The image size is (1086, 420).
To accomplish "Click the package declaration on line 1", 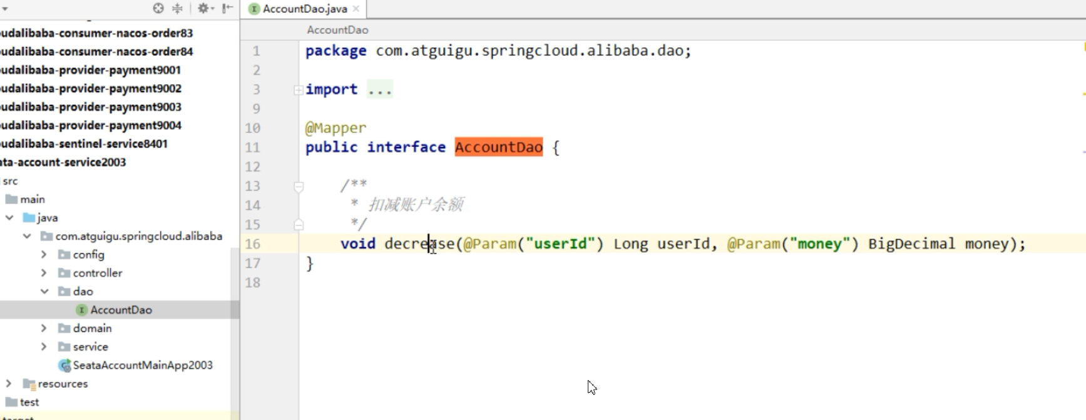I will coord(498,51).
